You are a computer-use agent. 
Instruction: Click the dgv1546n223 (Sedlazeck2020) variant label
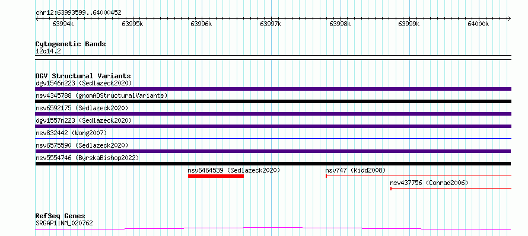(x=84, y=83)
